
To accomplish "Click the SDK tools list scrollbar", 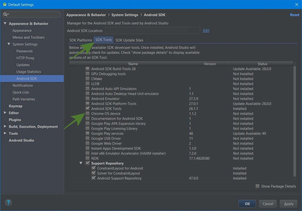I will pos(295,121).
